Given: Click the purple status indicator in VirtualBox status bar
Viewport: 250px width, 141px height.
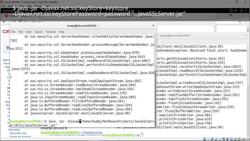Looking at the screenshot, I should click(x=231, y=139).
